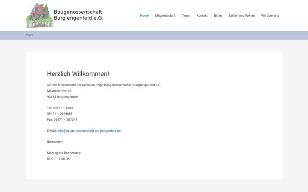Click the Baugenossenschaft Burglengenfeld e.G. site title
Image resolution: width=308 pixels, height=192 pixels.
[79, 15]
